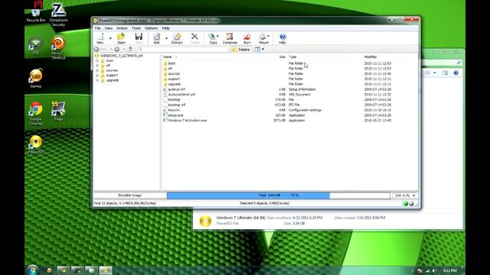
Task: Select WINDOWS_7_ULTIMATE_64 root tree node
Action: (x=122, y=56)
